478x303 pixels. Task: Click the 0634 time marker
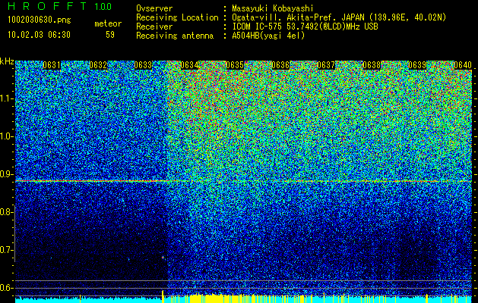click(190, 65)
